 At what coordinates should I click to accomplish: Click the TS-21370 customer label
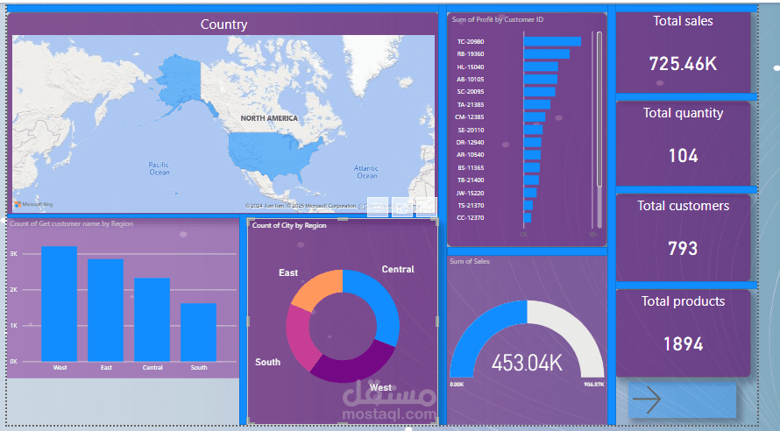471,205
